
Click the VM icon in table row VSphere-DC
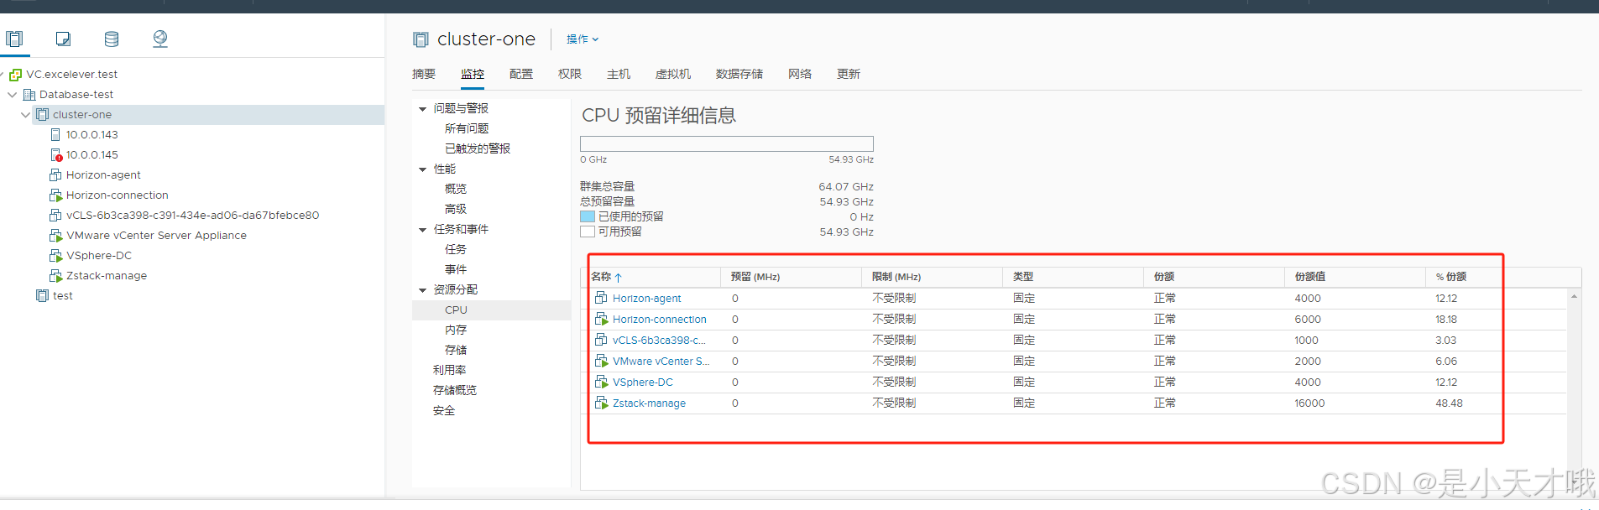point(601,382)
